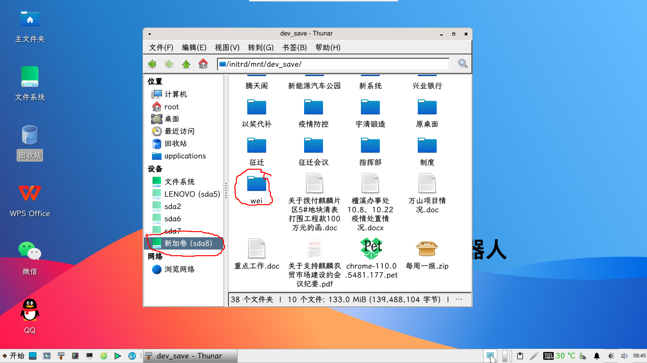Click the screen brightness tray icon
647x363 pixels.
611,356
